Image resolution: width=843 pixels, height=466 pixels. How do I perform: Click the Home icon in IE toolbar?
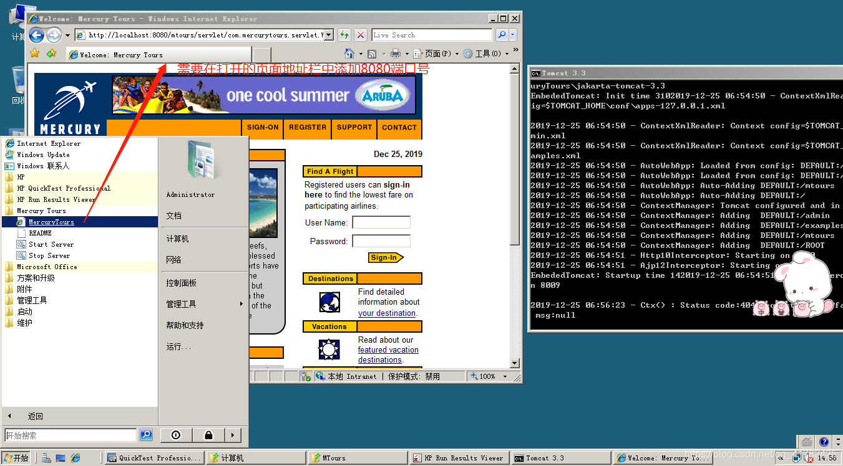click(349, 54)
